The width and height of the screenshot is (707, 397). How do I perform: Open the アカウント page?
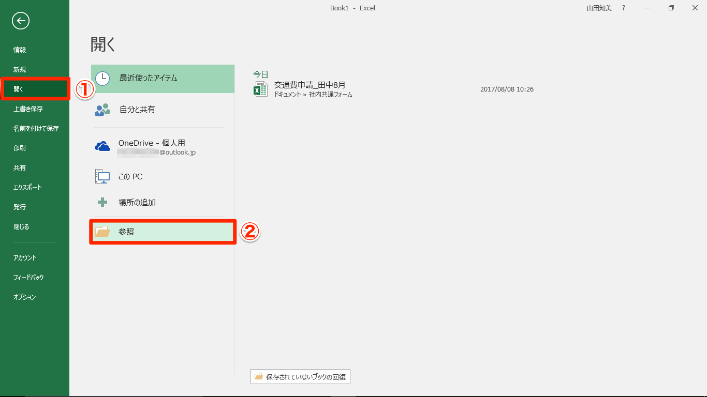point(35,257)
